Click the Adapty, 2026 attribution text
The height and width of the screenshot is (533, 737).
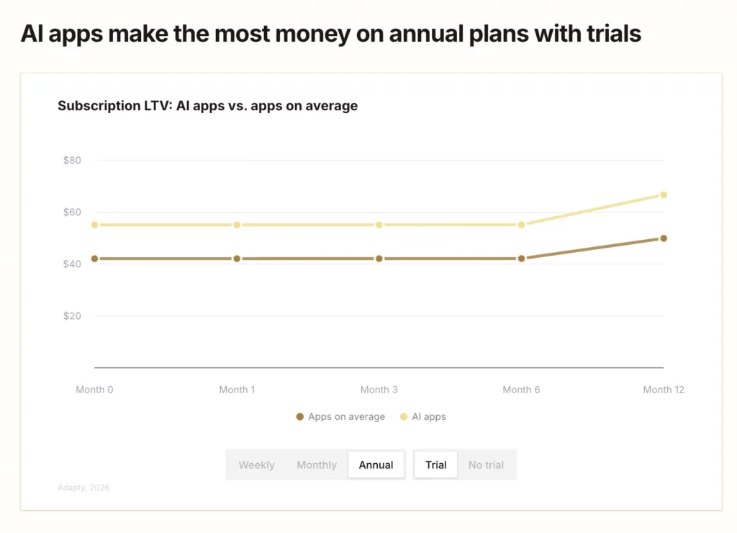tap(83, 488)
